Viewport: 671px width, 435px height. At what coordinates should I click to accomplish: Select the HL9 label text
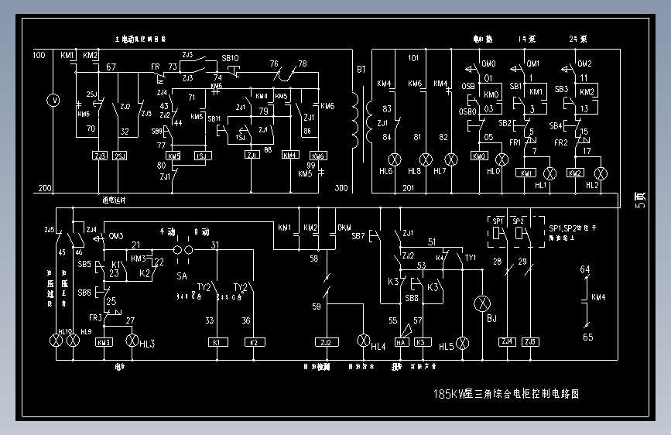pos(86,332)
